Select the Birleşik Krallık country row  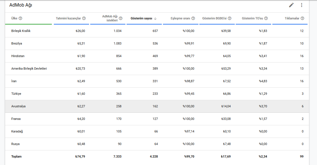click(x=157, y=31)
